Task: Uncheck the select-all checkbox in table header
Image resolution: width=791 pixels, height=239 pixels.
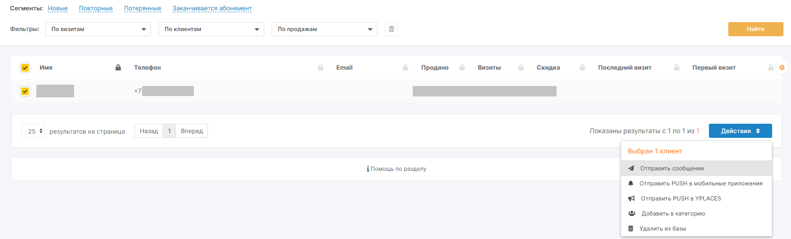Action: [x=25, y=68]
